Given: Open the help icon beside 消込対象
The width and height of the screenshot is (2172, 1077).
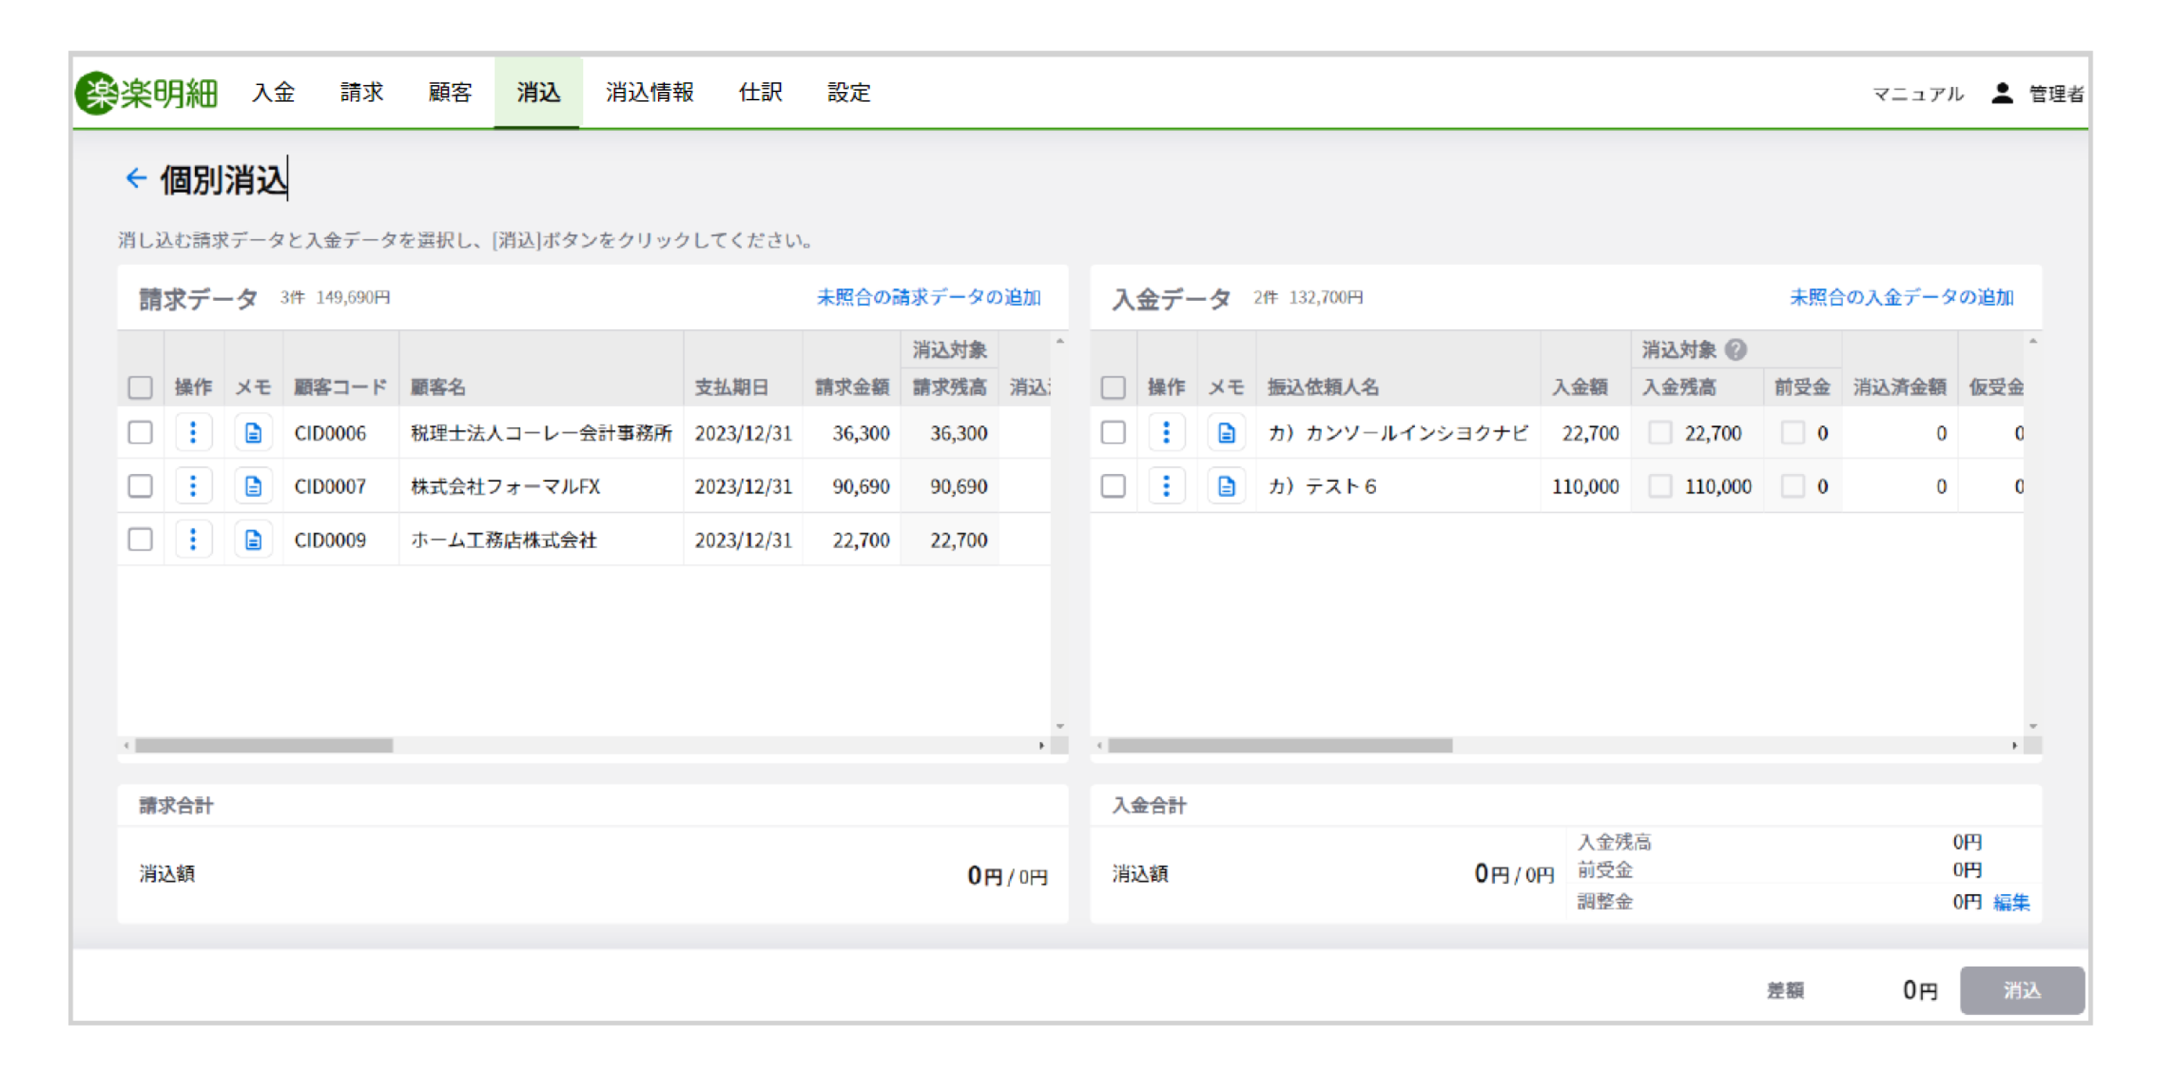Looking at the screenshot, I should [x=1737, y=349].
